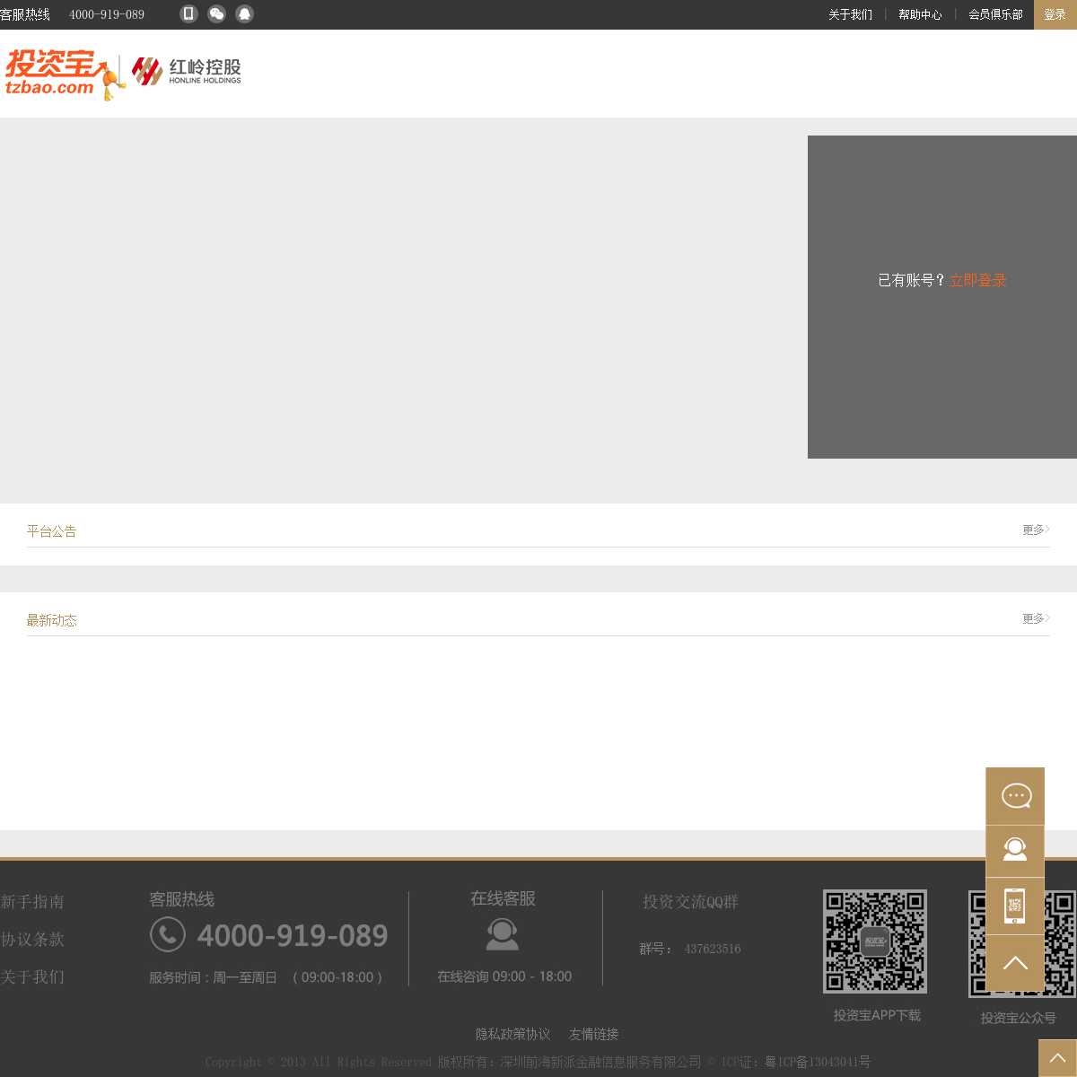Click the Honline Holdings logo
The width and height of the screenshot is (1077, 1077).
point(187,72)
